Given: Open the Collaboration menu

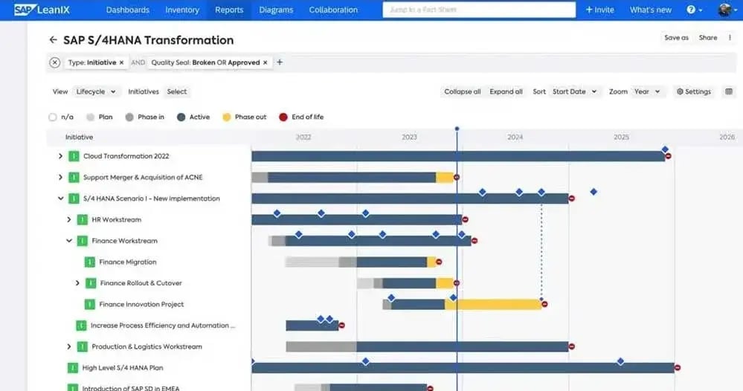Looking at the screenshot, I should coord(333,10).
